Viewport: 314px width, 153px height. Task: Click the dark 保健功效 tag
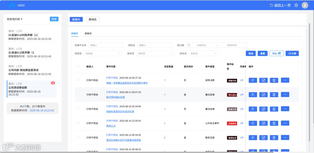(x=232, y=81)
